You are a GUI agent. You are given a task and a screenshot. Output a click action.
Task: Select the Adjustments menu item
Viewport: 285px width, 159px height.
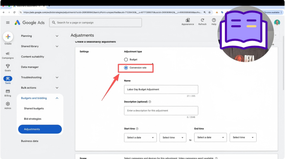pyautogui.click(x=40, y=129)
